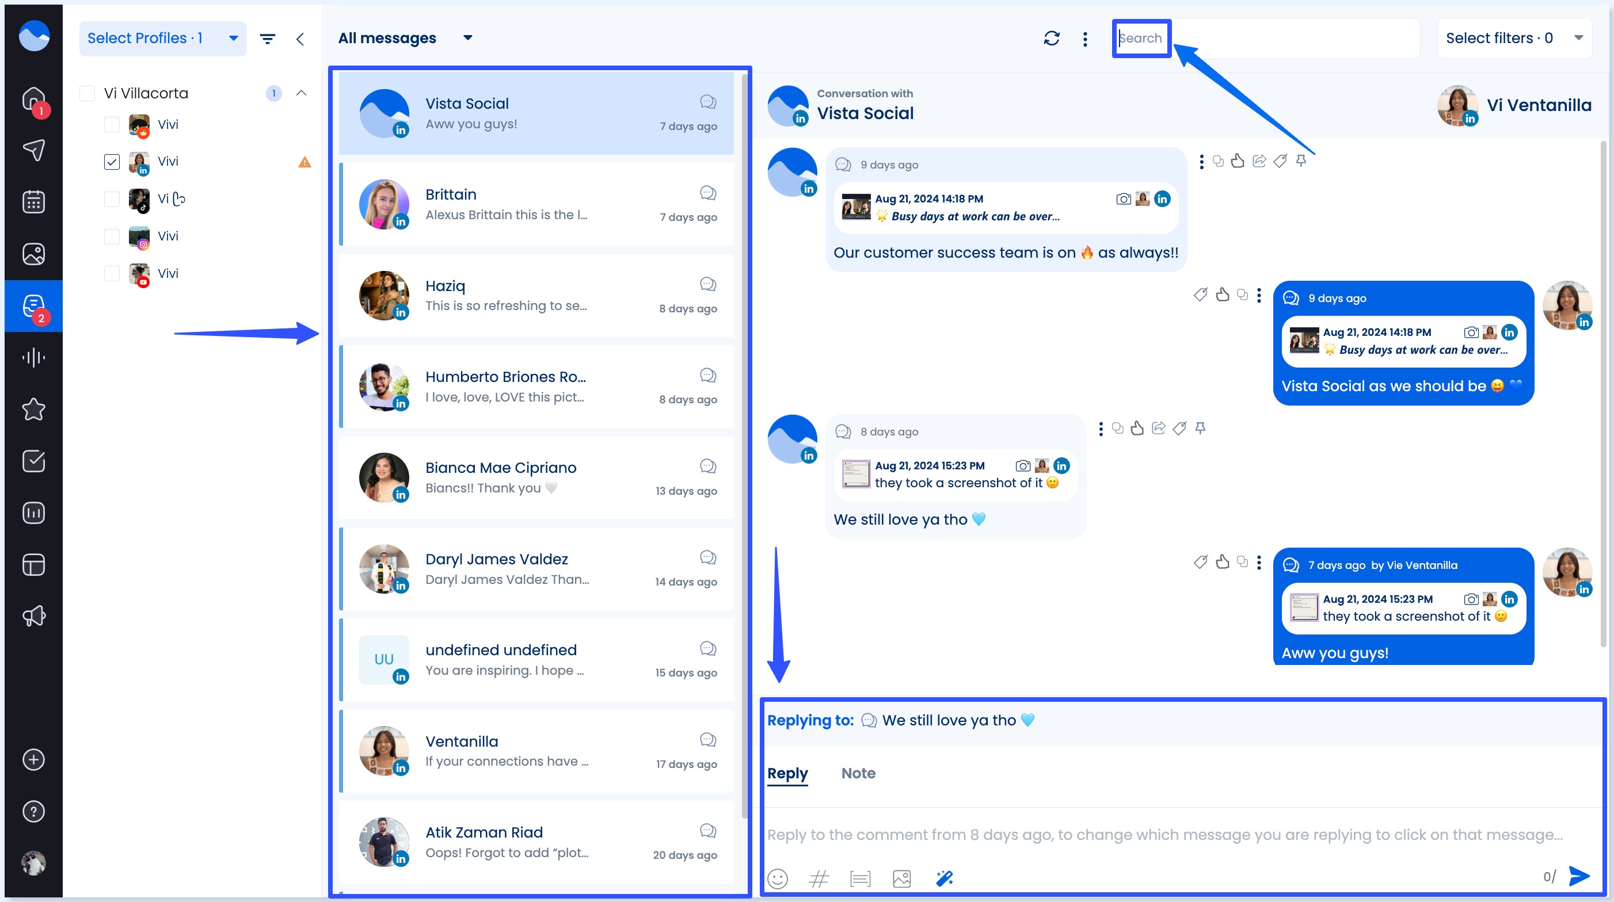Uncheck the selected Vivi LinkedIn profile
Screen dimensions: 1614x902
tap(112, 162)
